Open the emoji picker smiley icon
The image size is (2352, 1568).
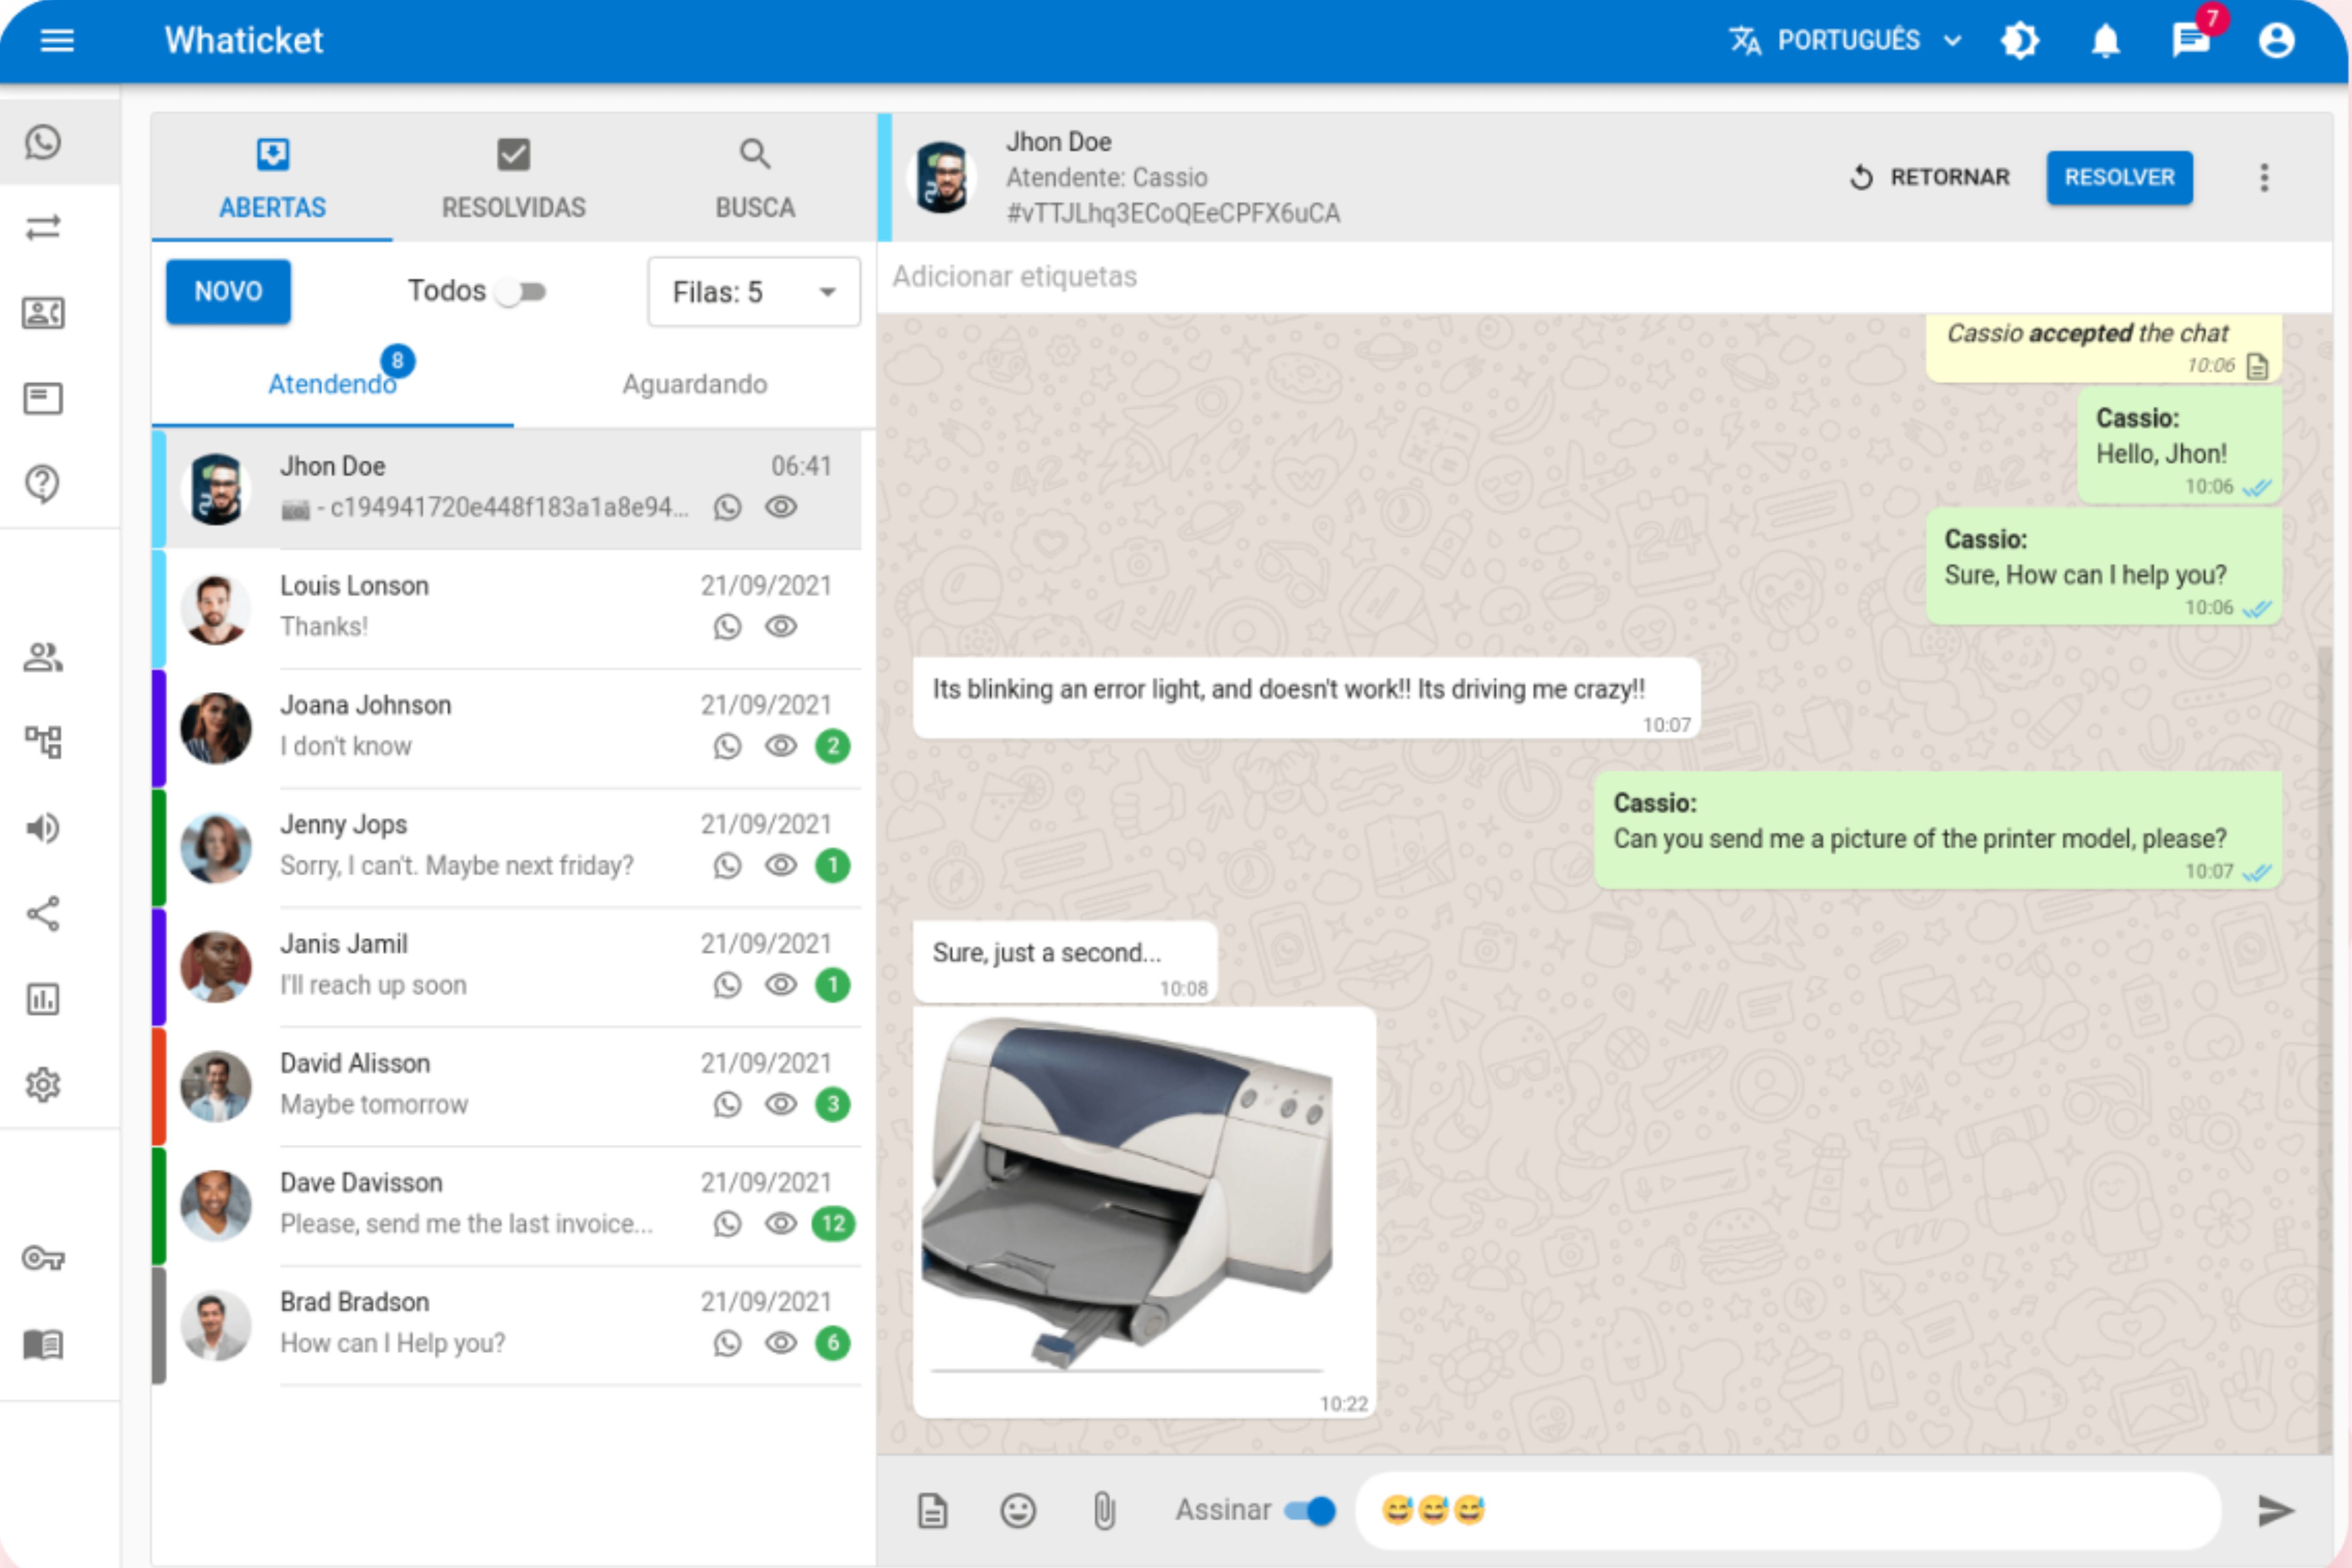point(1017,1510)
